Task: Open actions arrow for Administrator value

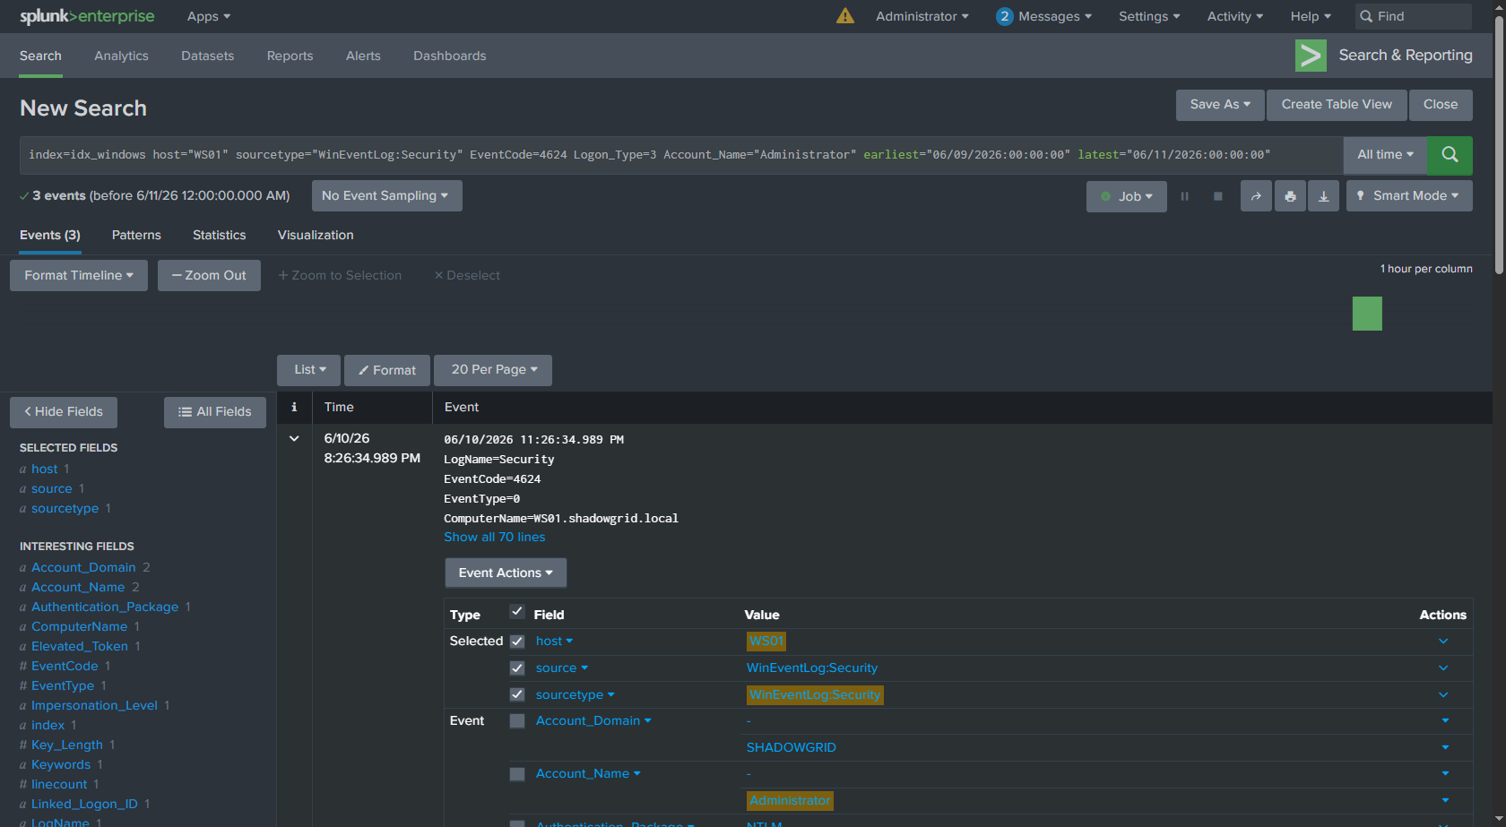Action: click(1445, 800)
